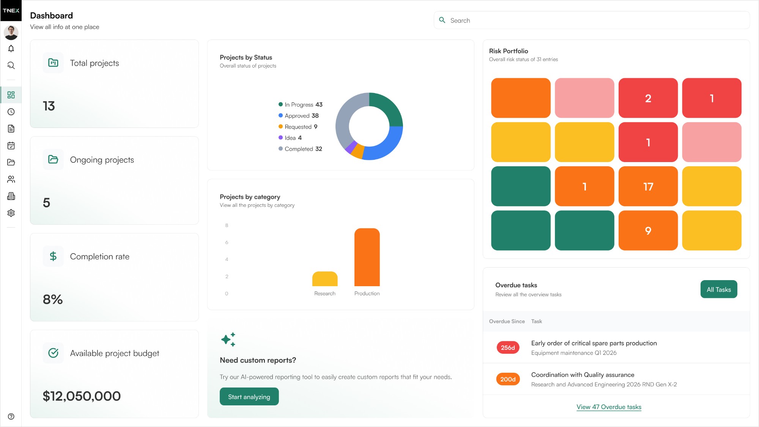Click the Ongoing projects folder icon
The width and height of the screenshot is (759, 427).
(53, 159)
